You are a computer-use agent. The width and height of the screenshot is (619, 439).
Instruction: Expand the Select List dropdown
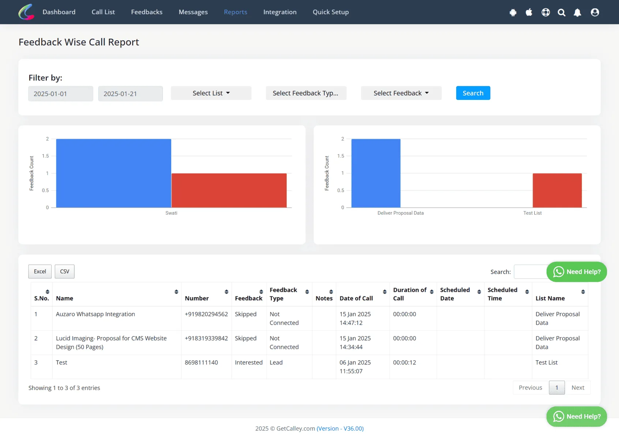211,93
